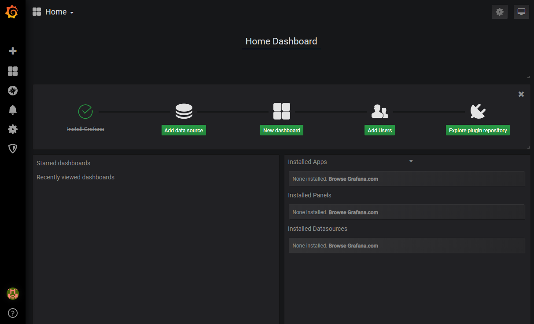Dismiss the getting started panel

(521, 94)
